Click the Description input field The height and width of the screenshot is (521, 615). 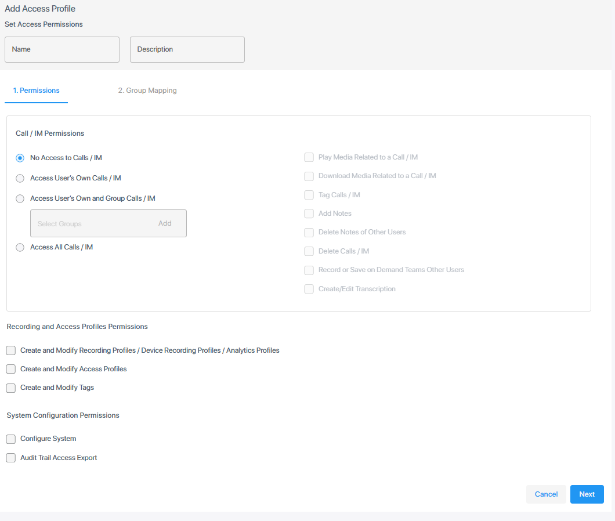point(187,50)
